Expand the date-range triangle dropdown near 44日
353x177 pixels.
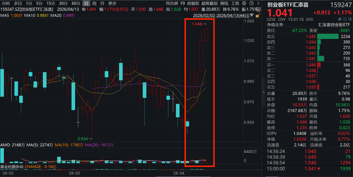[251, 15]
